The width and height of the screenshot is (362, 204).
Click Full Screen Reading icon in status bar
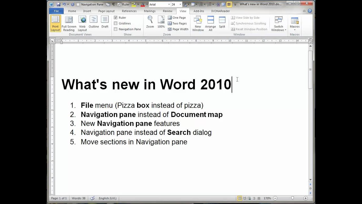[x=245, y=198]
